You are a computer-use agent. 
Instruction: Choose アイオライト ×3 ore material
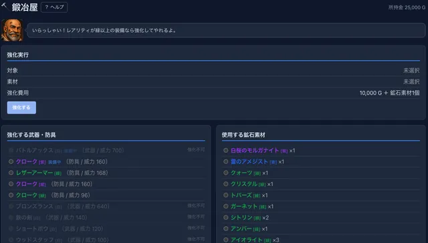226,240
